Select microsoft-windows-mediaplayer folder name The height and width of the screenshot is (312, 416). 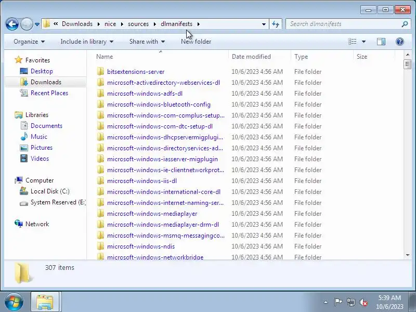point(152,214)
